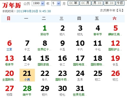The width and height of the screenshot is (127, 98).
Task: Click the Tuesday 二 column header
Action: coord(44,18)
